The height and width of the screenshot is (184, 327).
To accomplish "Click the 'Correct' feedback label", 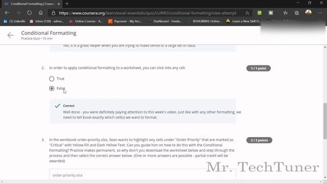I will click(68, 106).
